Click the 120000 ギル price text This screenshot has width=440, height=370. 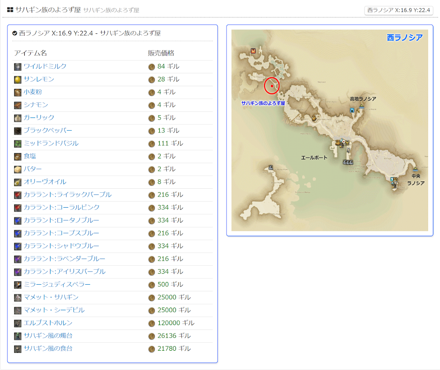pos(176,323)
